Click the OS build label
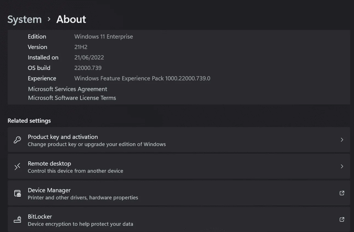This screenshot has height=232, width=354. (39, 68)
